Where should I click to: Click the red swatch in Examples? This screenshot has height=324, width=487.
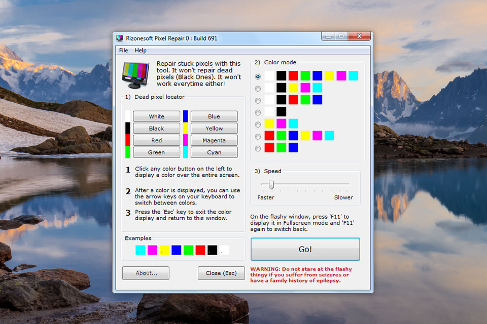(x=200, y=250)
